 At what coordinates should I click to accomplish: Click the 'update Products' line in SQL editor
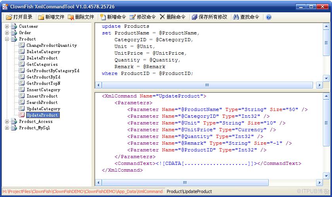[125, 26]
